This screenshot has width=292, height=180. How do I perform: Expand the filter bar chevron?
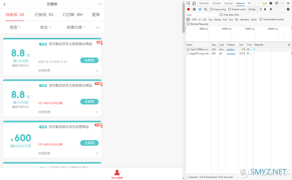pos(98,27)
